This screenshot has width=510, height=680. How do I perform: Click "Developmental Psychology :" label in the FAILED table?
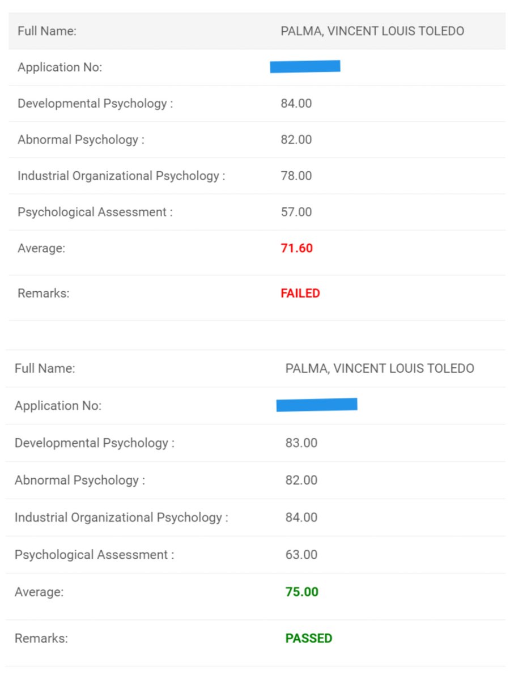(95, 104)
